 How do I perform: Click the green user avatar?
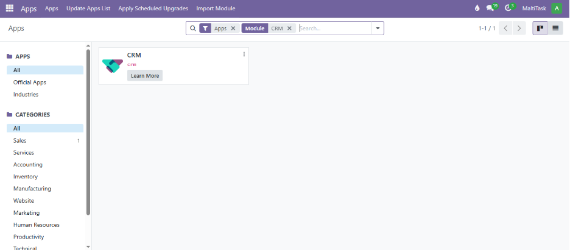(x=557, y=8)
